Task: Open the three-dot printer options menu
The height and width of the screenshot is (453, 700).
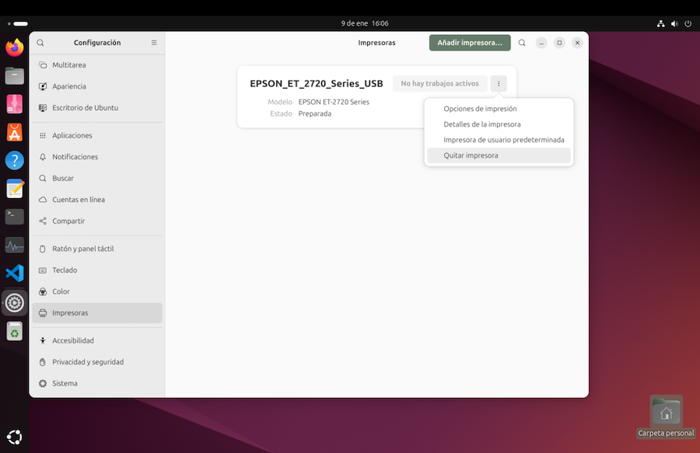Action: click(x=499, y=84)
